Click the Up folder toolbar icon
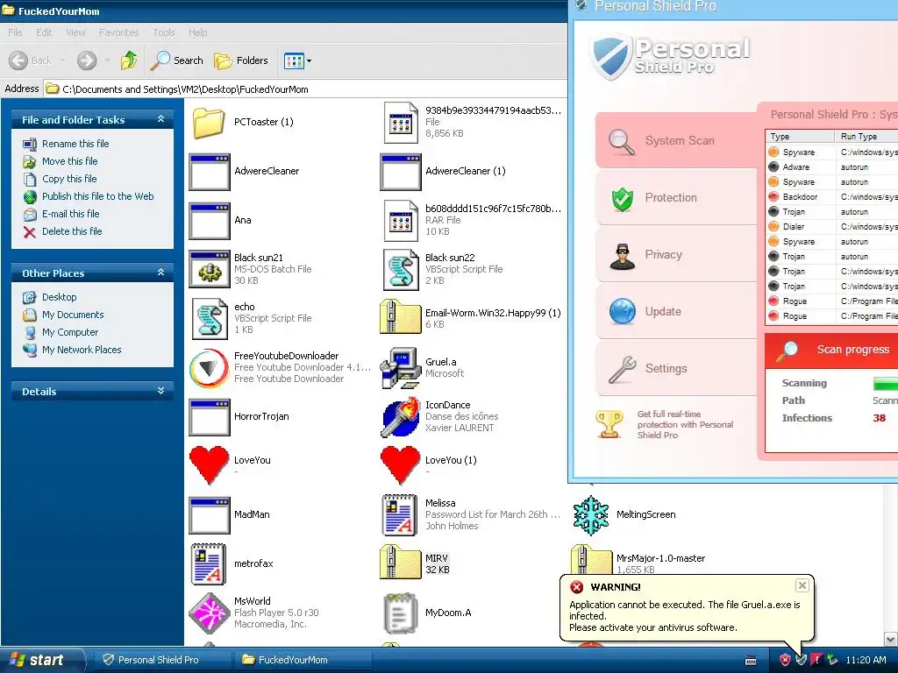The height and width of the screenshot is (673, 898). click(x=129, y=60)
